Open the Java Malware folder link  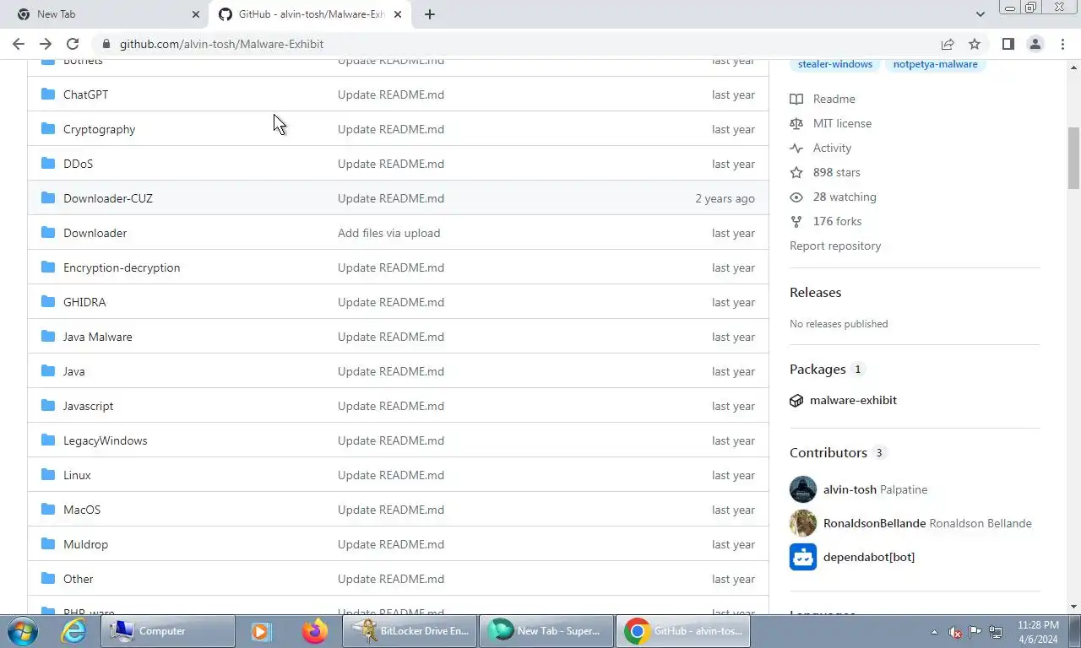tap(98, 337)
